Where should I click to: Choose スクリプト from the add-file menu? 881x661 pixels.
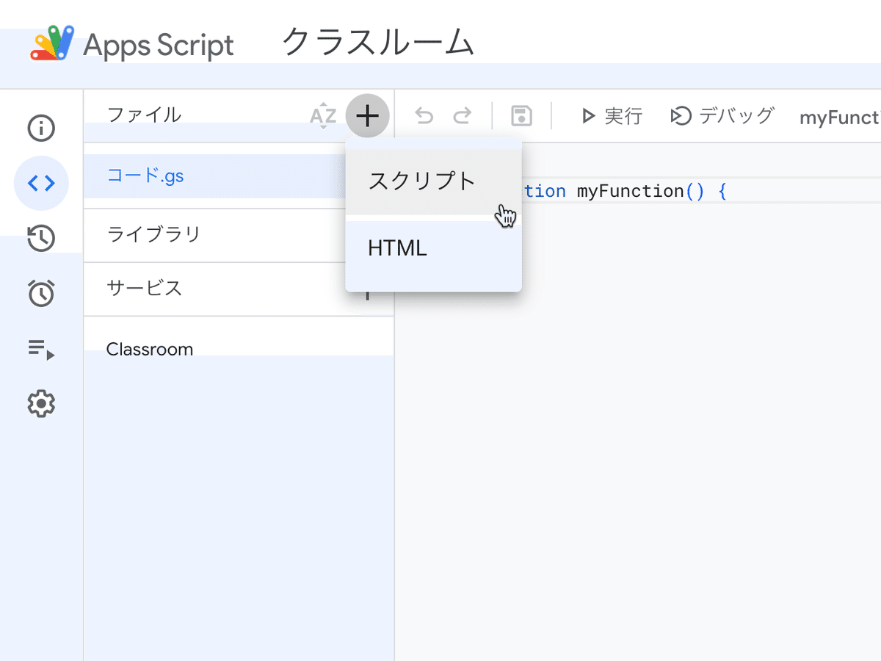(433, 181)
